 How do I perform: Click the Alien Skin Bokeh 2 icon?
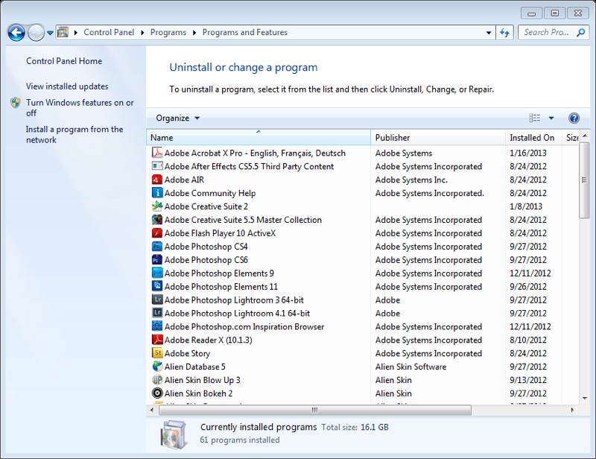pos(157,394)
